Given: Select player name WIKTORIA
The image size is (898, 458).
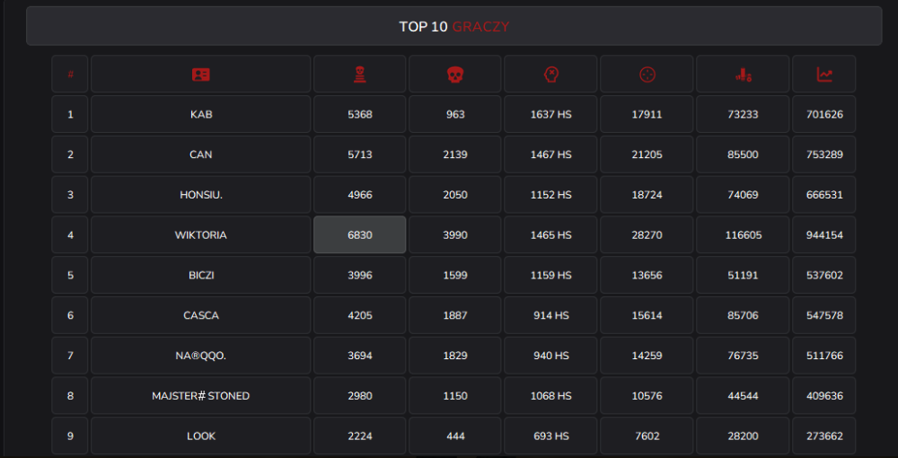Looking at the screenshot, I should tap(201, 234).
